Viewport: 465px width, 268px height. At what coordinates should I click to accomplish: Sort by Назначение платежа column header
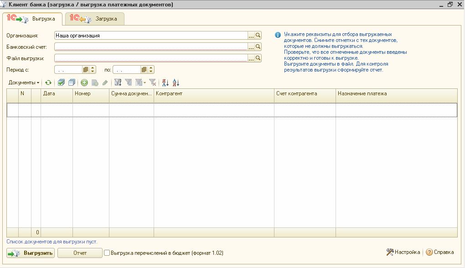coord(397,96)
